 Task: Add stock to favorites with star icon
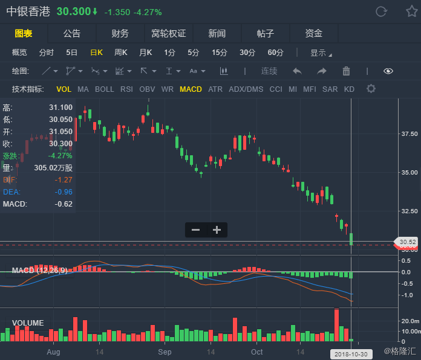point(412,11)
